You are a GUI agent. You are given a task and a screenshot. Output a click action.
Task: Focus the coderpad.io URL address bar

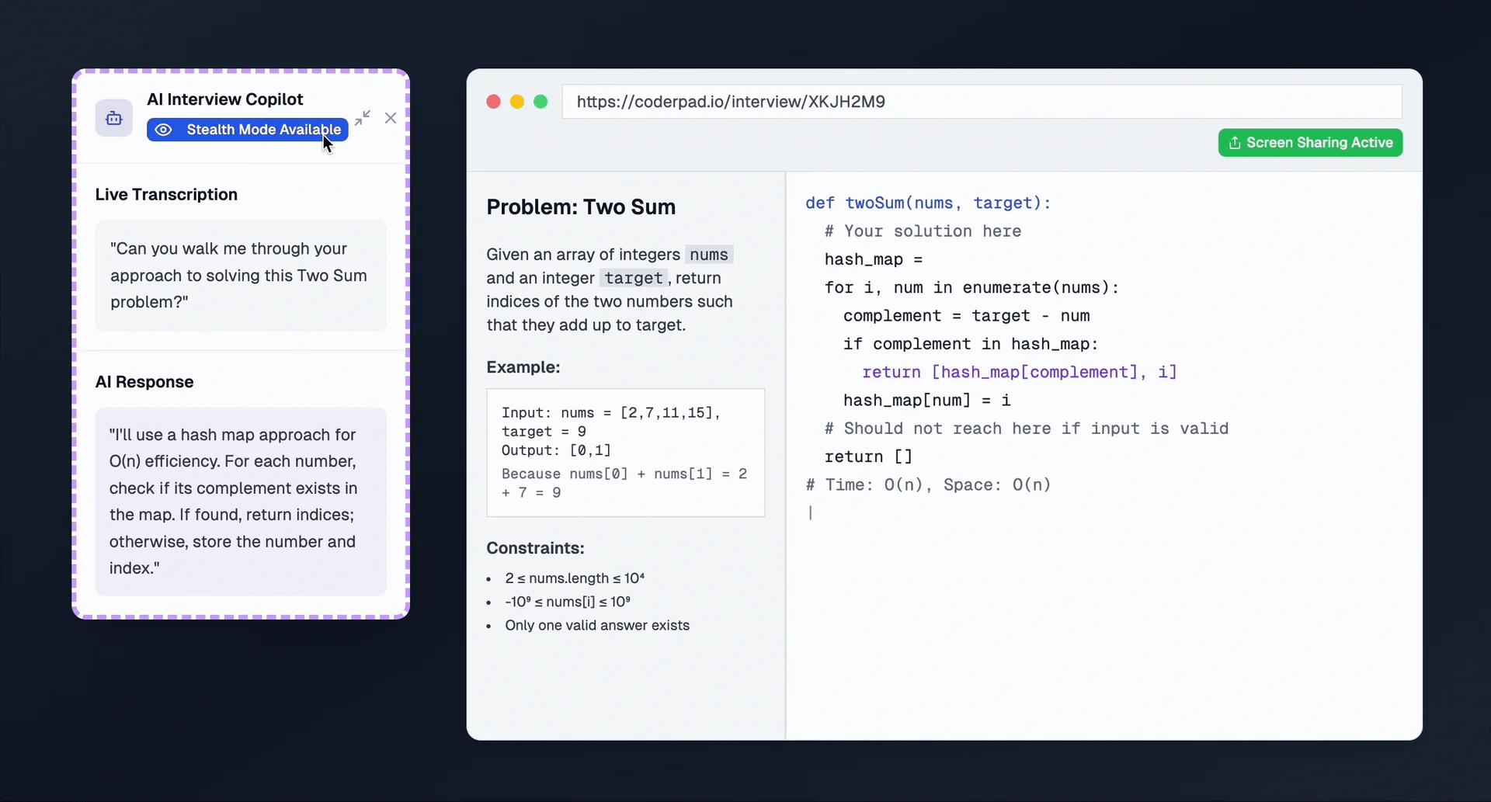click(981, 102)
